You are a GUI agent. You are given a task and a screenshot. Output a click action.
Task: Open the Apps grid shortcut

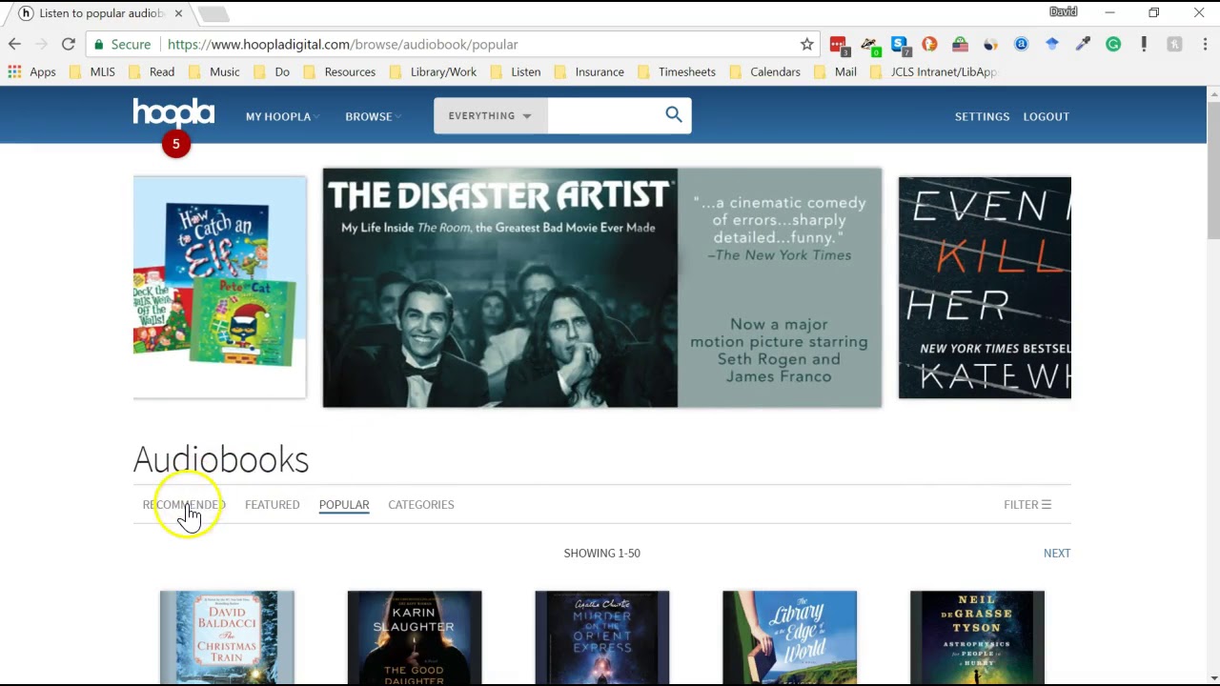(31, 71)
